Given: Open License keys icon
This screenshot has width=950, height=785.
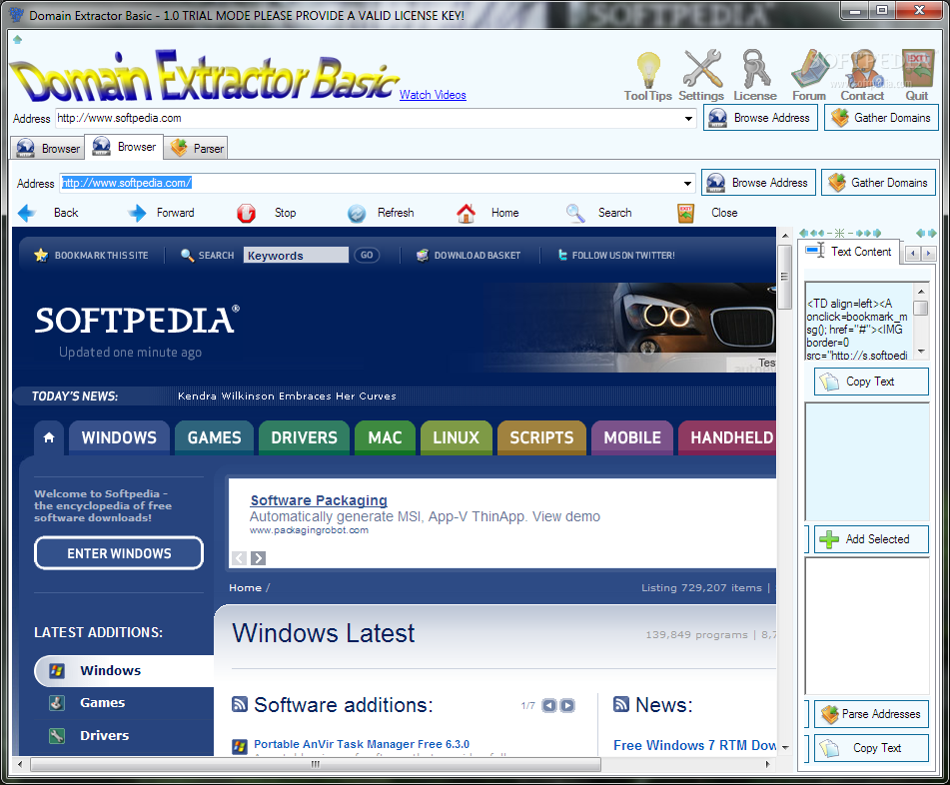Looking at the screenshot, I should 755,69.
